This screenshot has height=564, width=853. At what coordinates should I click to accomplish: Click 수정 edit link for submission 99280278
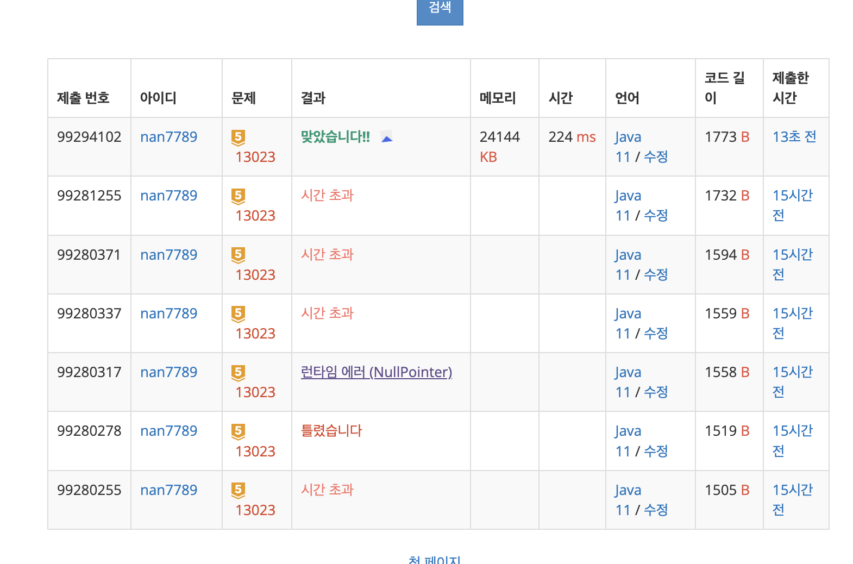(656, 452)
